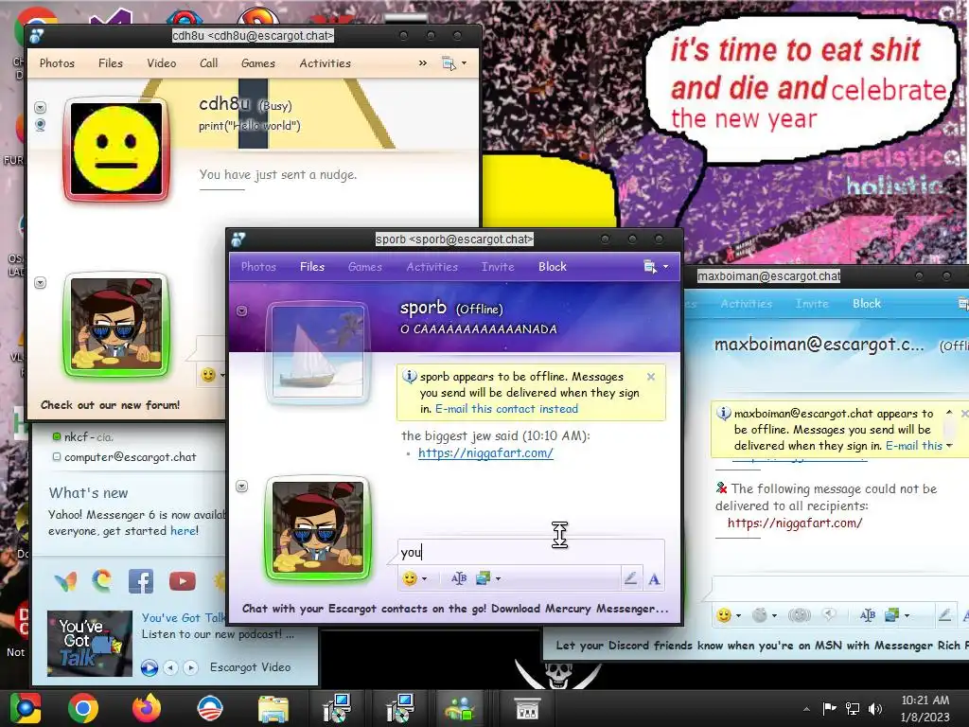Click 'Check out our new forum!' link
Image resolution: width=969 pixels, height=727 pixels.
110,405
